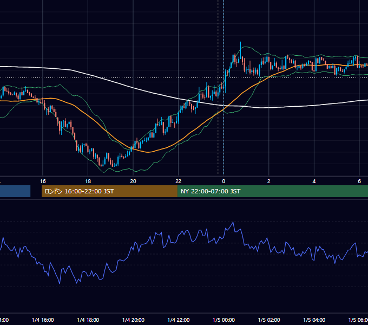This screenshot has width=368, height=325.
Task: Select the 18 hour label on the price chart axis
Action: pyautogui.click(x=88, y=181)
